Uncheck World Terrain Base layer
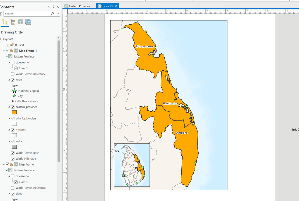 click(x=13, y=153)
